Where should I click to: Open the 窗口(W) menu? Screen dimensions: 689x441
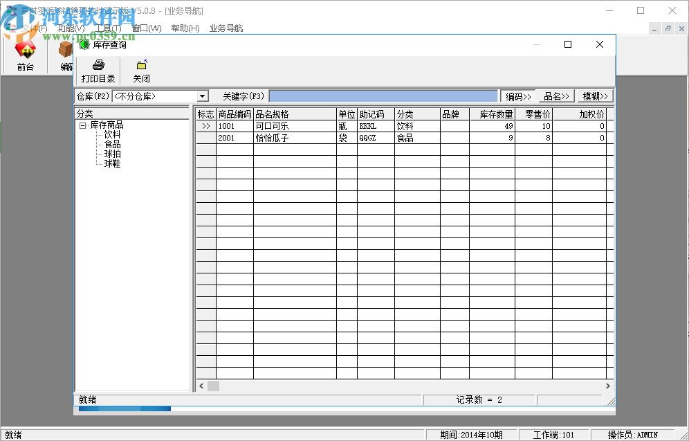tap(146, 28)
